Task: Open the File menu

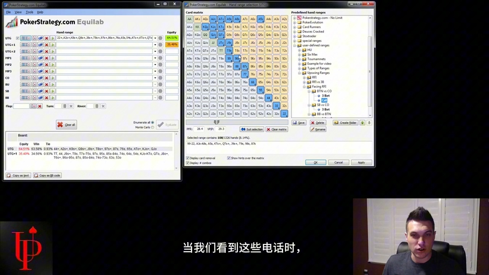Action: [x=8, y=12]
